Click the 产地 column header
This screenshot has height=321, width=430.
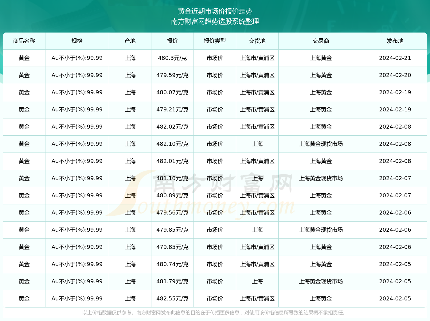(x=130, y=41)
